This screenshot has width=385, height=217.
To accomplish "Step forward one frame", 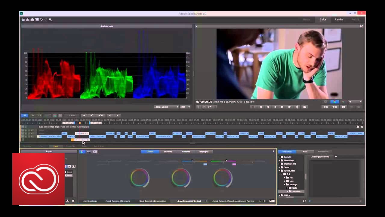I will pyautogui.click(x=289, y=107).
